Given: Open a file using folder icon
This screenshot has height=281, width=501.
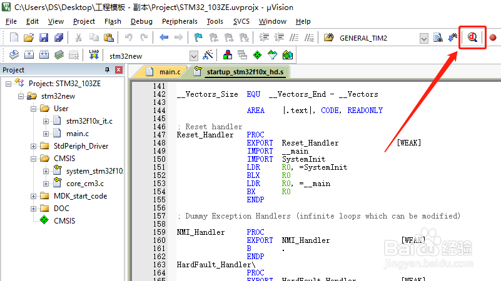Looking at the screenshot, I should [28, 37].
